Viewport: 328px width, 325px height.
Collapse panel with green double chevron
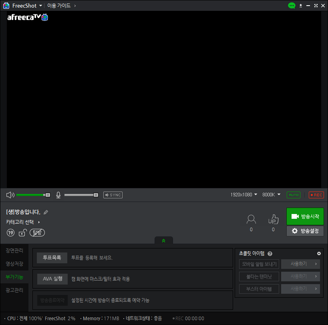(163, 241)
